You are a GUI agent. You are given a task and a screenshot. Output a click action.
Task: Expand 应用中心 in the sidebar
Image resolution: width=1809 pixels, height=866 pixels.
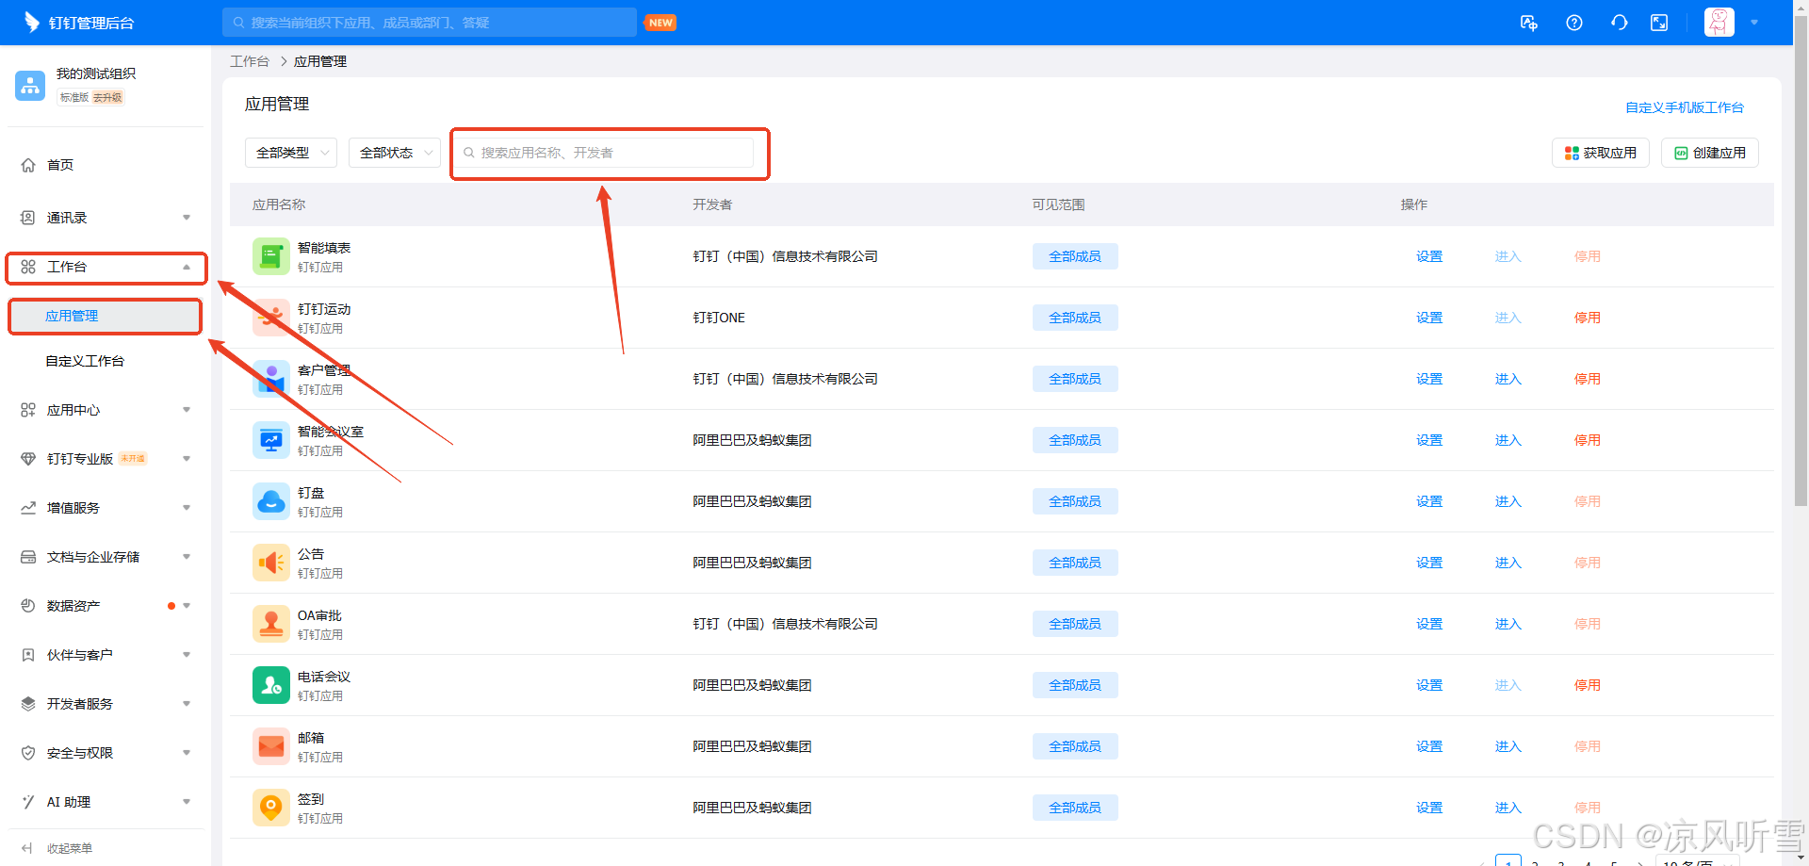pyautogui.click(x=106, y=410)
